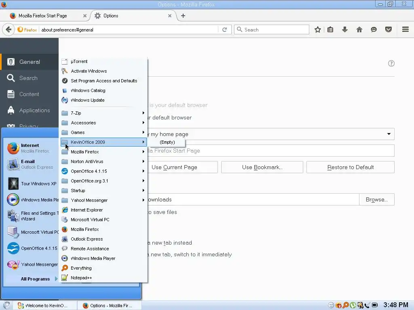
Task: Open the General preferences category
Action: (x=29, y=62)
